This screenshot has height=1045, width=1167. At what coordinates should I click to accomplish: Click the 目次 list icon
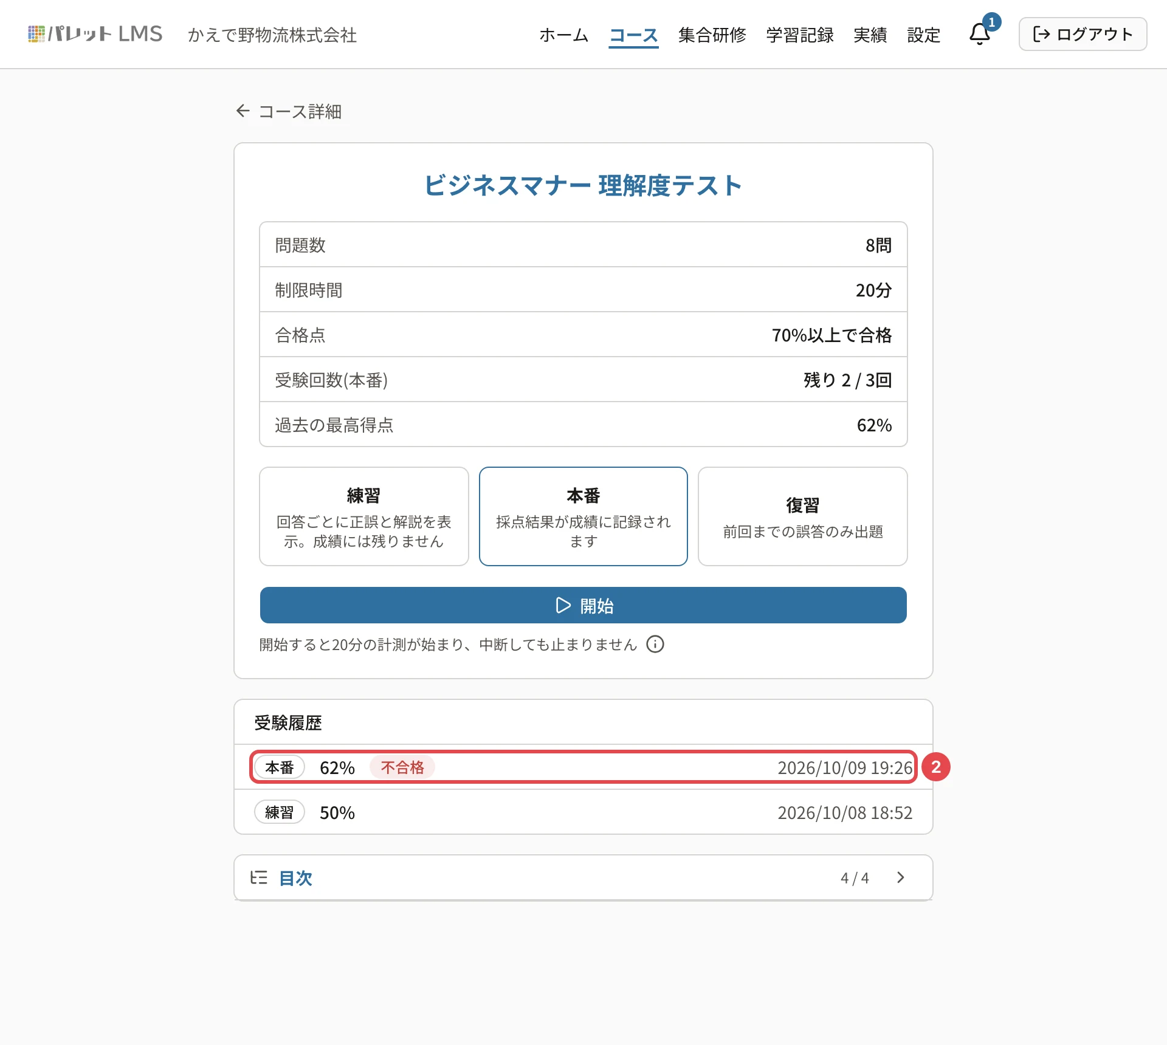point(258,877)
